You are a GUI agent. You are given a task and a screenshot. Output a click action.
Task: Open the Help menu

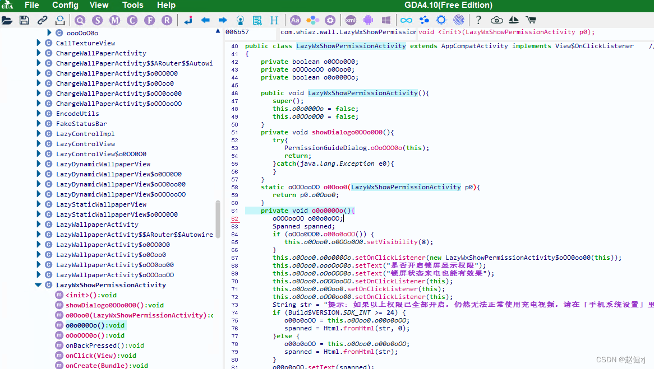coord(166,5)
